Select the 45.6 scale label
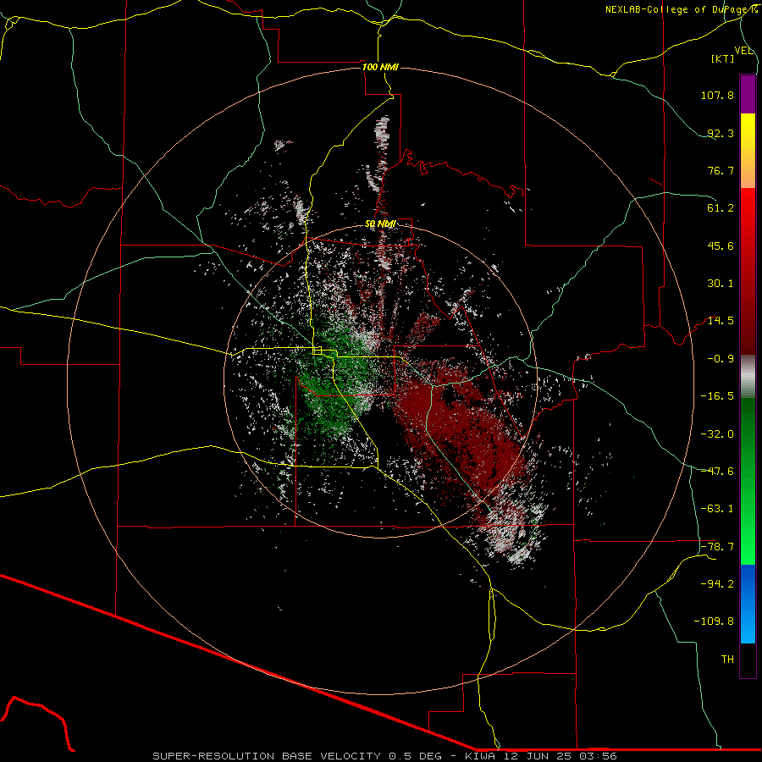Image resolution: width=762 pixels, height=762 pixels. (x=721, y=246)
